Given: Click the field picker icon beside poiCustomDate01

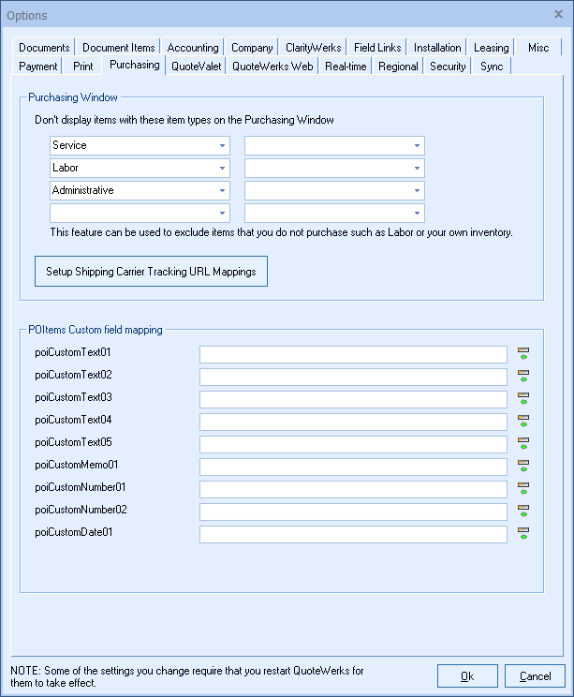Looking at the screenshot, I should tap(523, 534).
